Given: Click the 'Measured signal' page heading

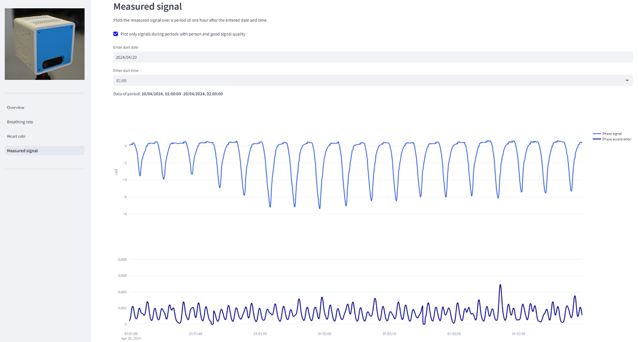Looking at the screenshot, I should pos(147,7).
